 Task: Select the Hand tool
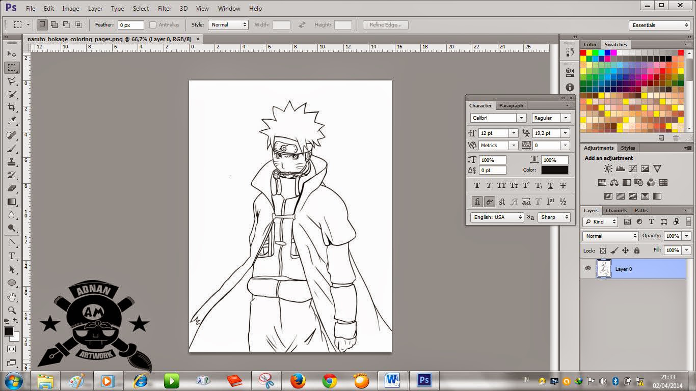tap(11, 297)
